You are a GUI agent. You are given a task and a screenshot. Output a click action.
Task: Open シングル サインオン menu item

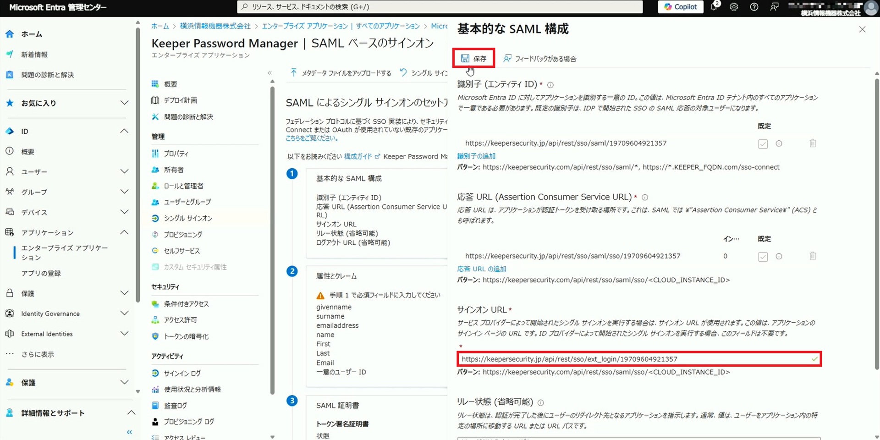(x=188, y=219)
